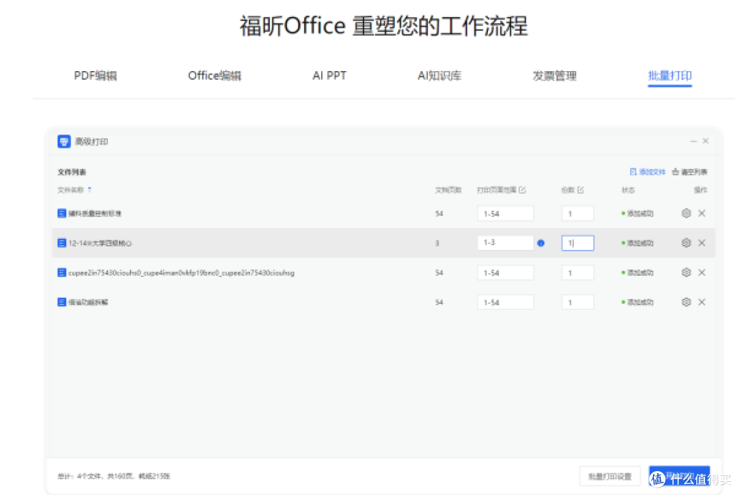Open settings gear for the 12-14 row
The image size is (738, 495).
point(686,243)
